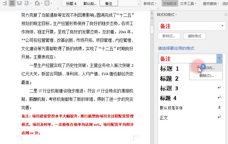Click paragraph mark icon beside 标题 3
The image size is (228, 144).
coord(219,87)
